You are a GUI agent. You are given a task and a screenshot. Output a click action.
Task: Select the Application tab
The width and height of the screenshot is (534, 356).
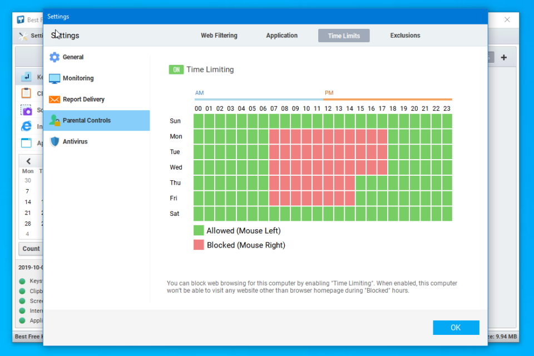281,35
